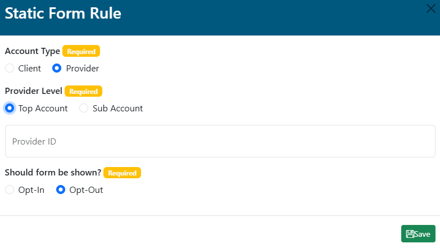
Task: Click the 'Sub Account' label text
Action: (117, 108)
